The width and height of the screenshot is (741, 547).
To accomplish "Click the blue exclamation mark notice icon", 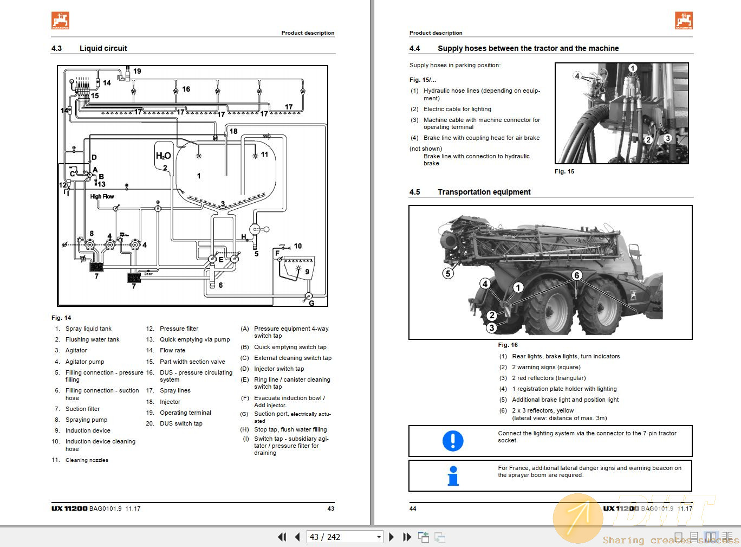I will click(453, 441).
